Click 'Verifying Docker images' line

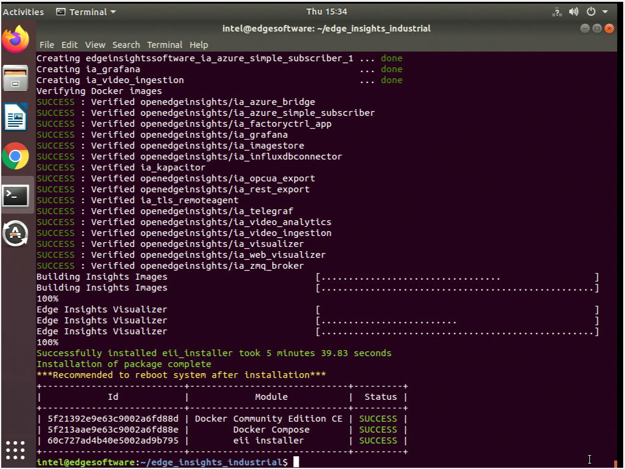point(99,91)
